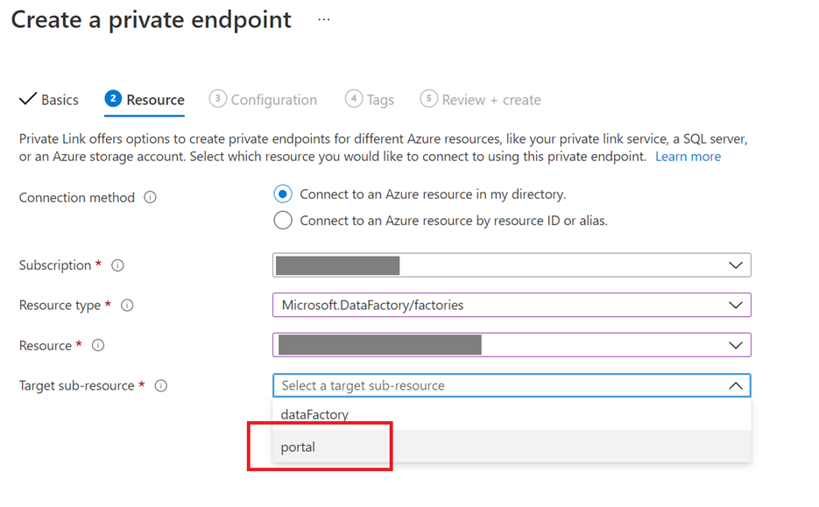819x507 pixels.
Task: Click the info icon beside Resource
Action: [x=97, y=345]
